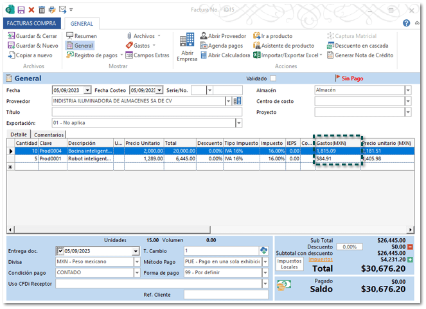This screenshot has width=426, height=309.
Task: Select the GENERAL ribbon tab
Action: pos(82,24)
